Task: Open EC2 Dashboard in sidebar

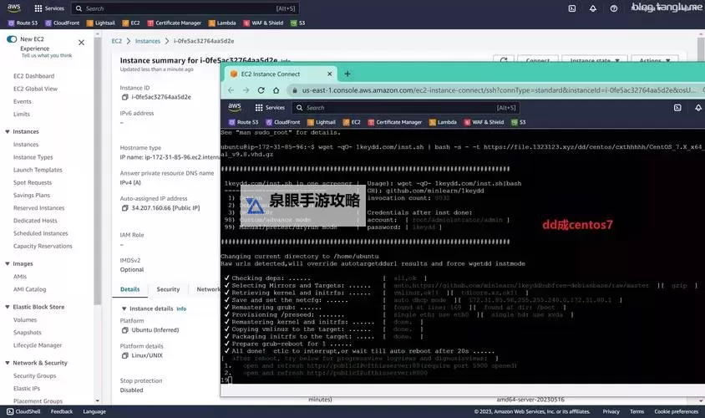Action: (33, 76)
